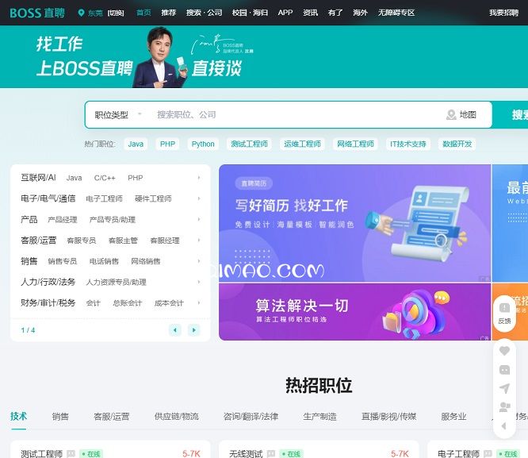The image size is (528, 458).
Task: Expand the 互联网/AI category arrow
Action: (x=199, y=177)
